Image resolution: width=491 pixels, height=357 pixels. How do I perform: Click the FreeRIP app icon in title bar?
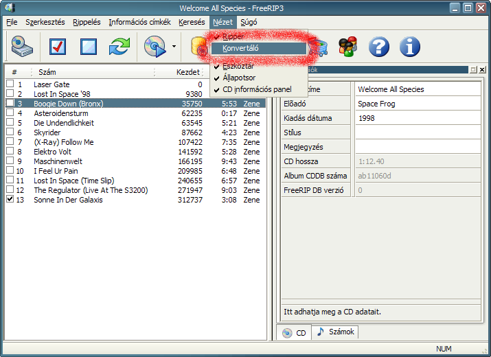click(x=10, y=8)
